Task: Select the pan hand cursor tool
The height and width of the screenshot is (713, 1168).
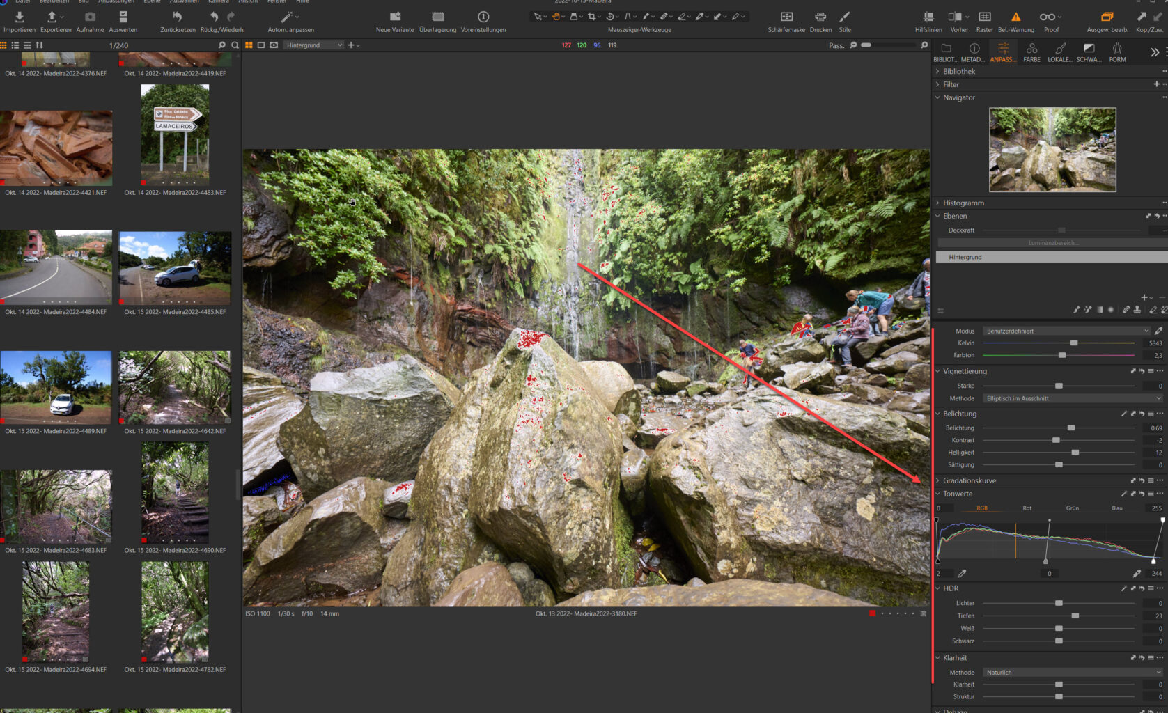Action: pos(556,17)
